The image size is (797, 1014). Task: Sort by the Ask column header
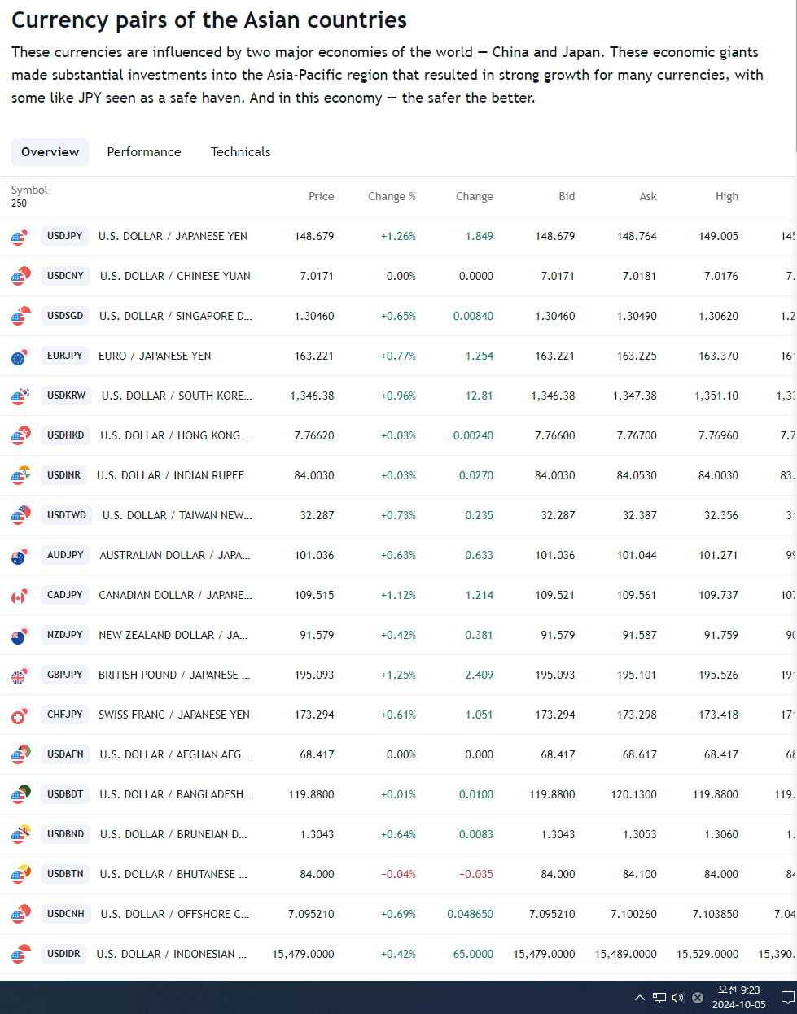pos(648,196)
